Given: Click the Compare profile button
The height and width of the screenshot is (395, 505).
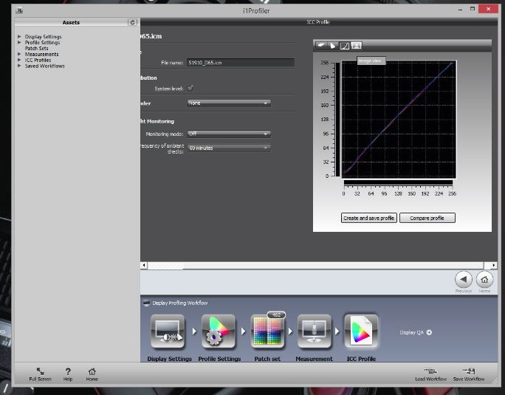Looking at the screenshot, I should click(427, 218).
